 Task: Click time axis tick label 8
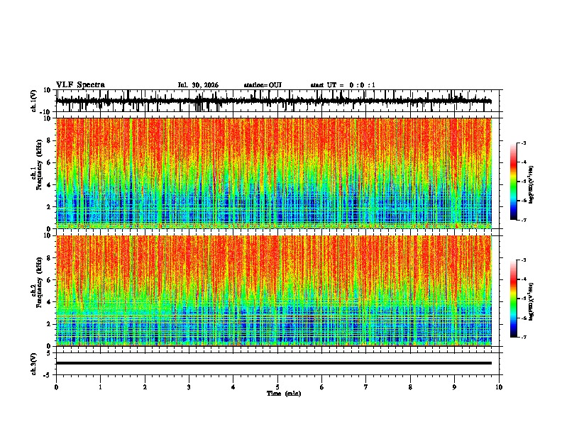pyautogui.click(x=410, y=386)
